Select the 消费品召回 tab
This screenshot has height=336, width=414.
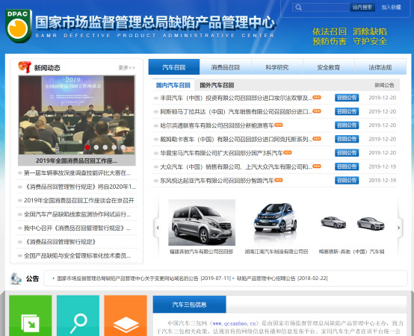click(x=226, y=67)
